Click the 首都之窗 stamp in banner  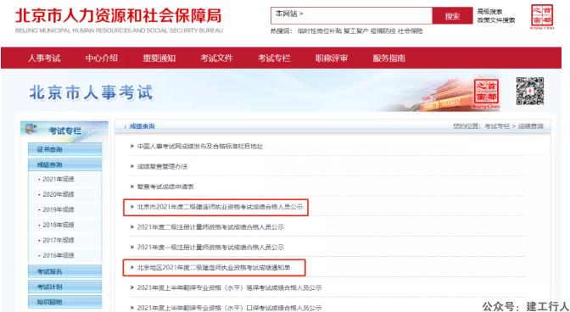[x=486, y=93]
